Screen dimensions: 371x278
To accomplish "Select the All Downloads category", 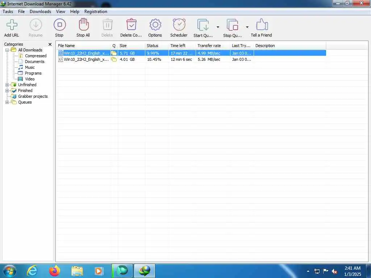I will [30, 50].
